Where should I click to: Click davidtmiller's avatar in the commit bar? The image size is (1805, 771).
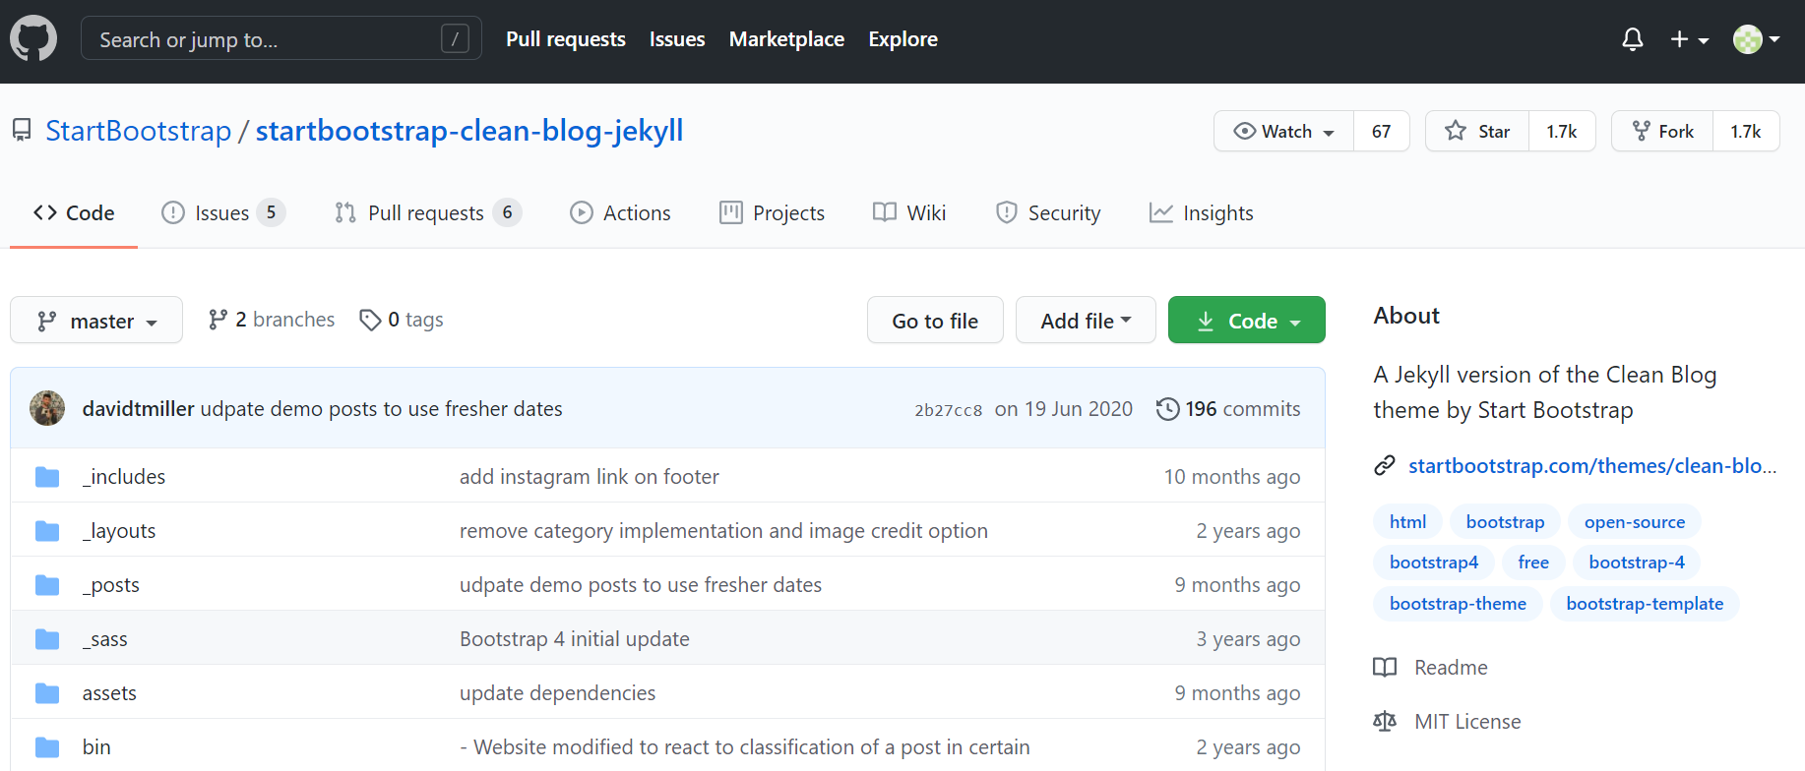(47, 408)
